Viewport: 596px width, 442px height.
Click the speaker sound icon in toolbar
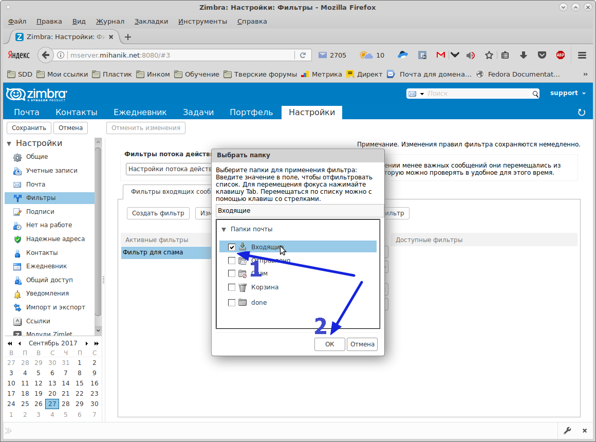471,55
